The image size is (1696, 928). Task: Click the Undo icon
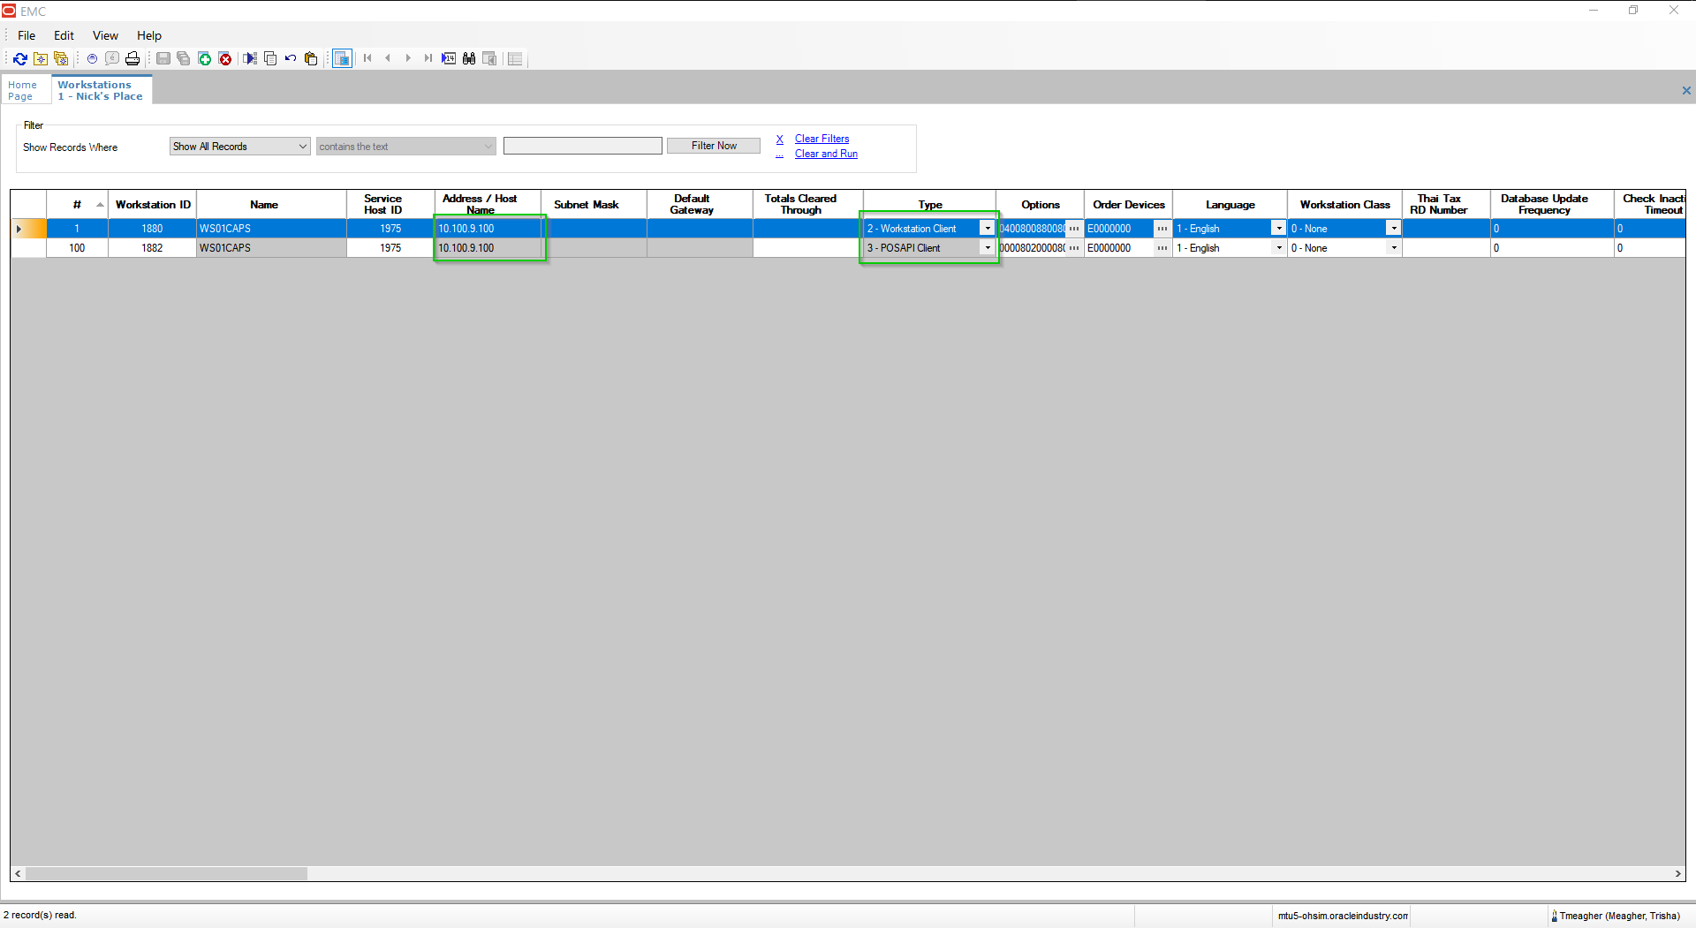pyautogui.click(x=291, y=58)
